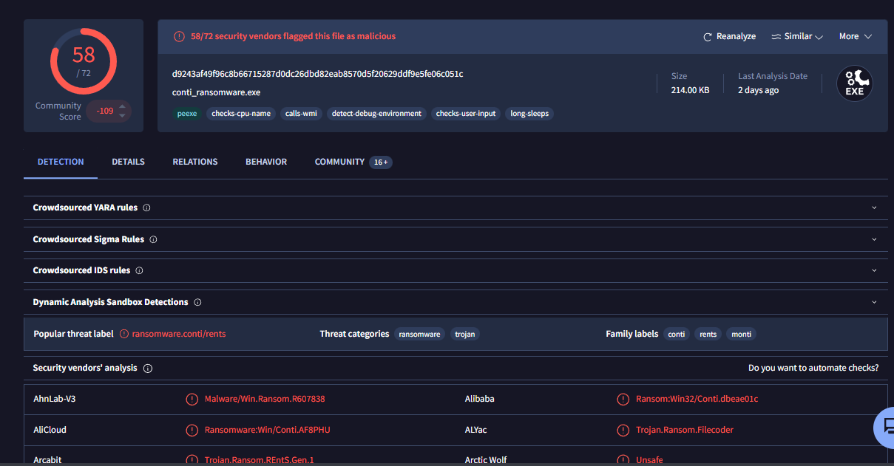This screenshot has width=894, height=466.
Task: Expand the Dynamic Analysis Sandbox Detections chevron
Action: (874, 302)
